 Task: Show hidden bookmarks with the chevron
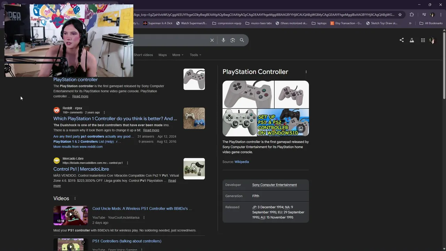[410, 23]
